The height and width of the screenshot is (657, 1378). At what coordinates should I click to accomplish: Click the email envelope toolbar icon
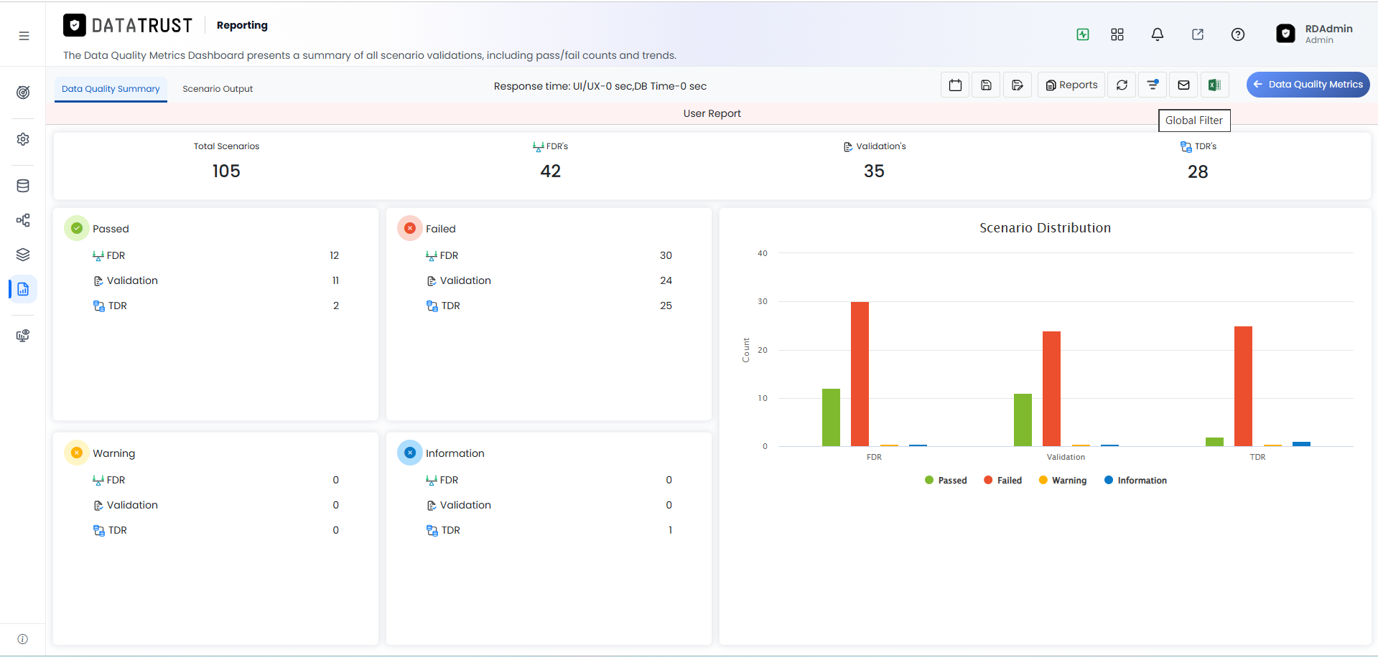pyautogui.click(x=1183, y=85)
